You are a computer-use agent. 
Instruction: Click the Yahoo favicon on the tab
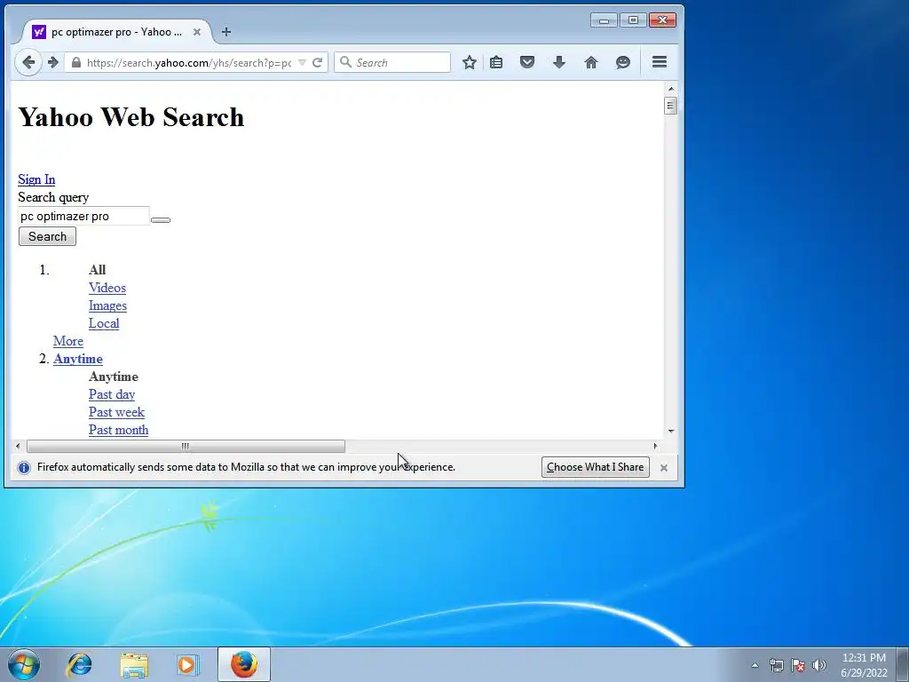point(39,32)
